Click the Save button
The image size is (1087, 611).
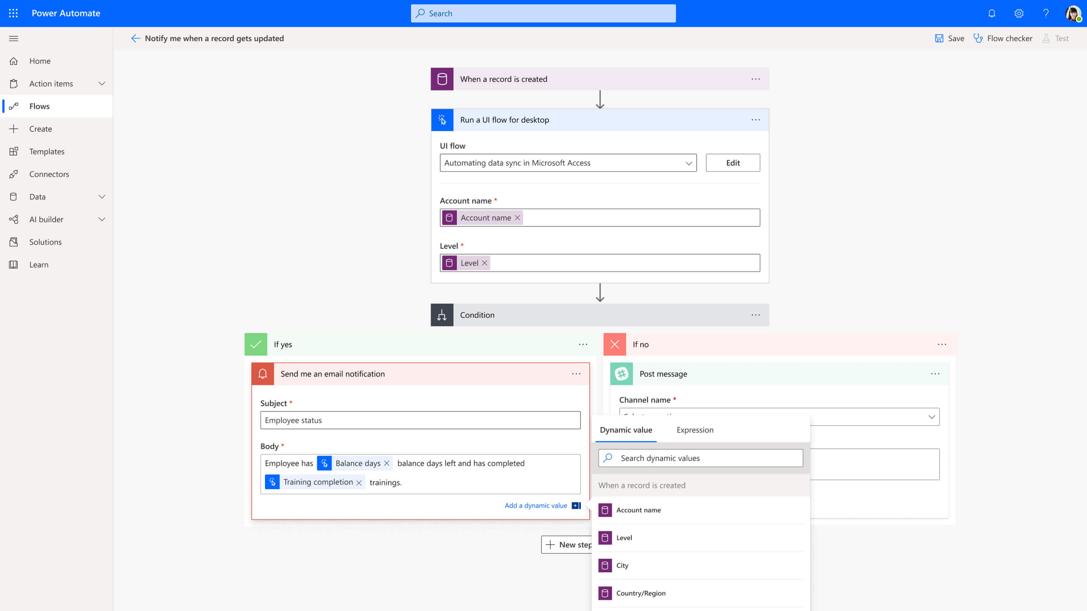949,38
